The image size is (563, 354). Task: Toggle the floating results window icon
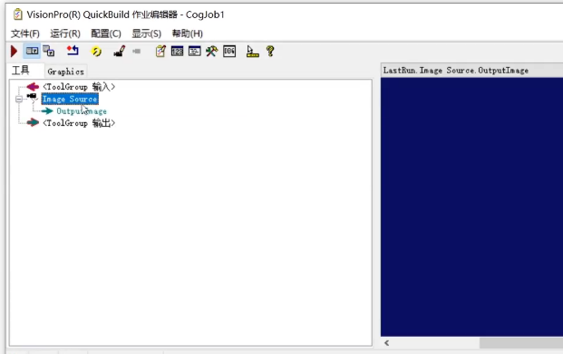49,51
